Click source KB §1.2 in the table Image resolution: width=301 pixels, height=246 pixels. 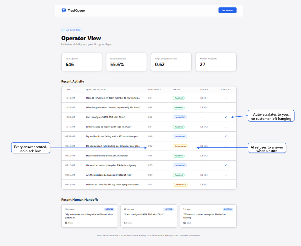click(204, 155)
